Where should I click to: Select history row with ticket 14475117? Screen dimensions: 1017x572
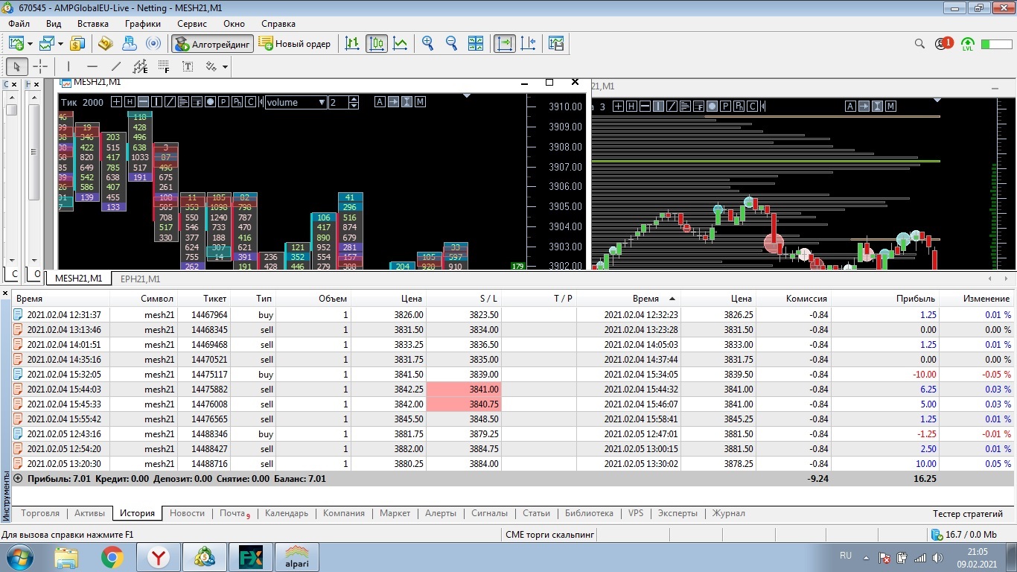click(514, 375)
